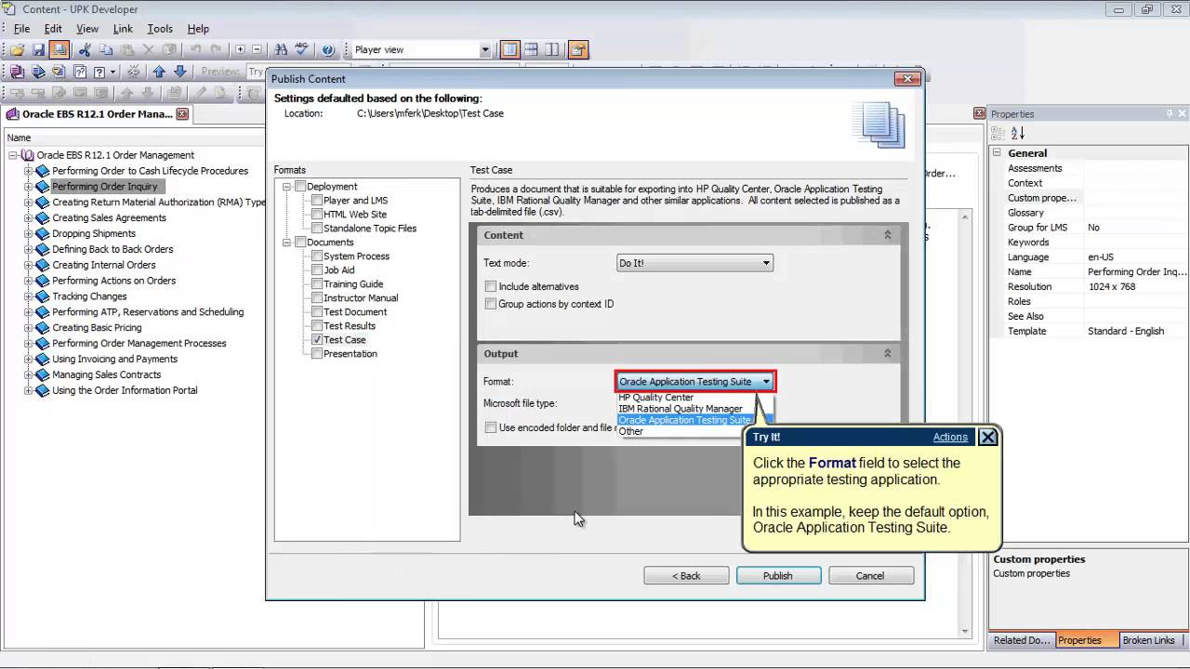Close the Try It! instruction bubble
The image size is (1190, 669).
point(988,437)
